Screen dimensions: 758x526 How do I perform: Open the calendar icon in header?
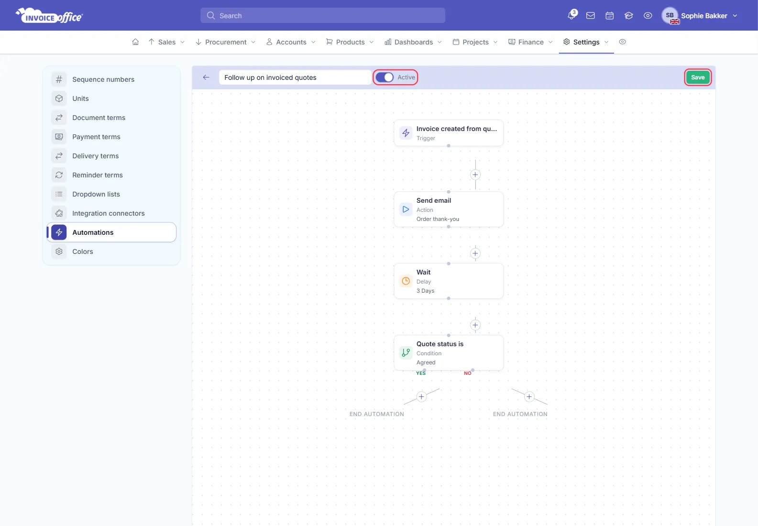point(610,15)
